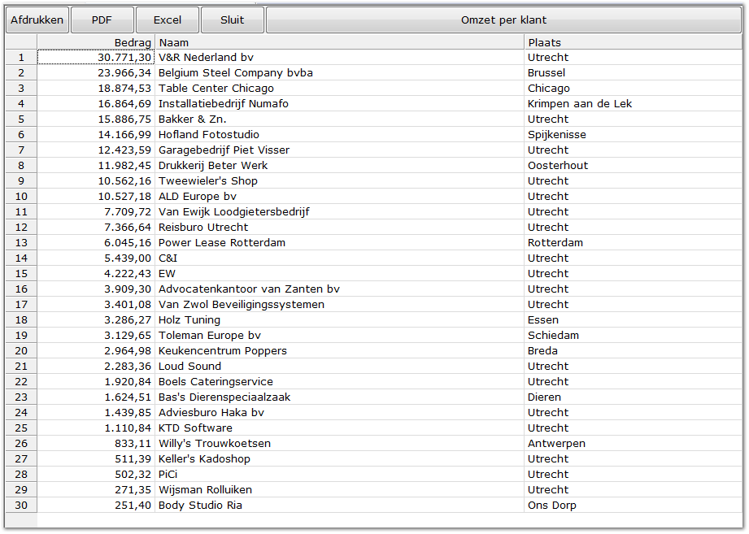
Task: Select Installatiebedrijf Numafo
Action: click(340, 103)
